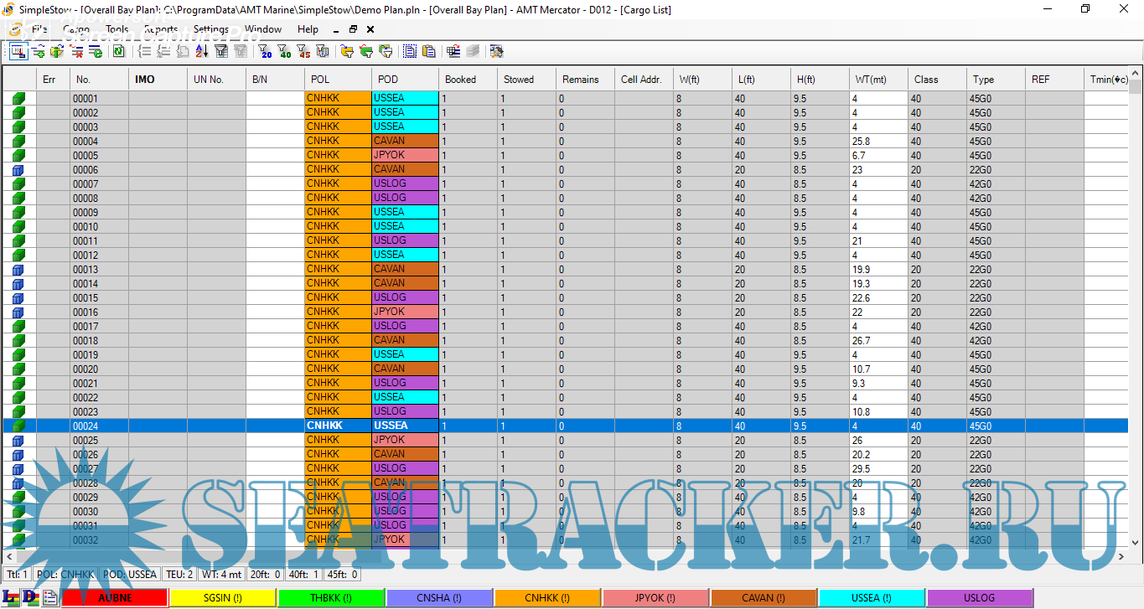This screenshot has height=609, width=1144.
Task: Click the 20ft container filter icon
Action: [x=266, y=52]
